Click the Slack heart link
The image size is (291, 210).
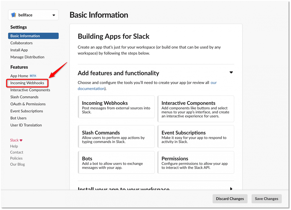click(x=16, y=140)
